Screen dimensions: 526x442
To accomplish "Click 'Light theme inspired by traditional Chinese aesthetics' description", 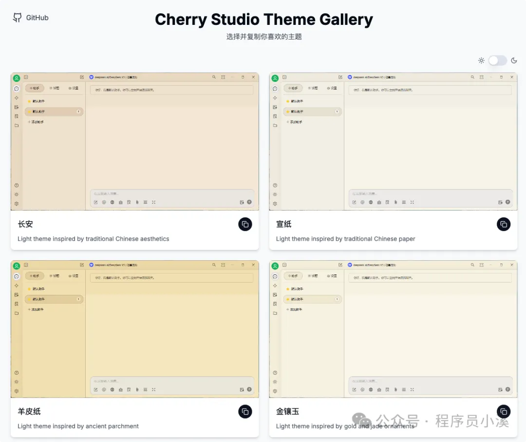I will coord(93,239).
